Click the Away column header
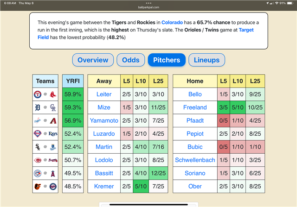 click(x=104, y=81)
